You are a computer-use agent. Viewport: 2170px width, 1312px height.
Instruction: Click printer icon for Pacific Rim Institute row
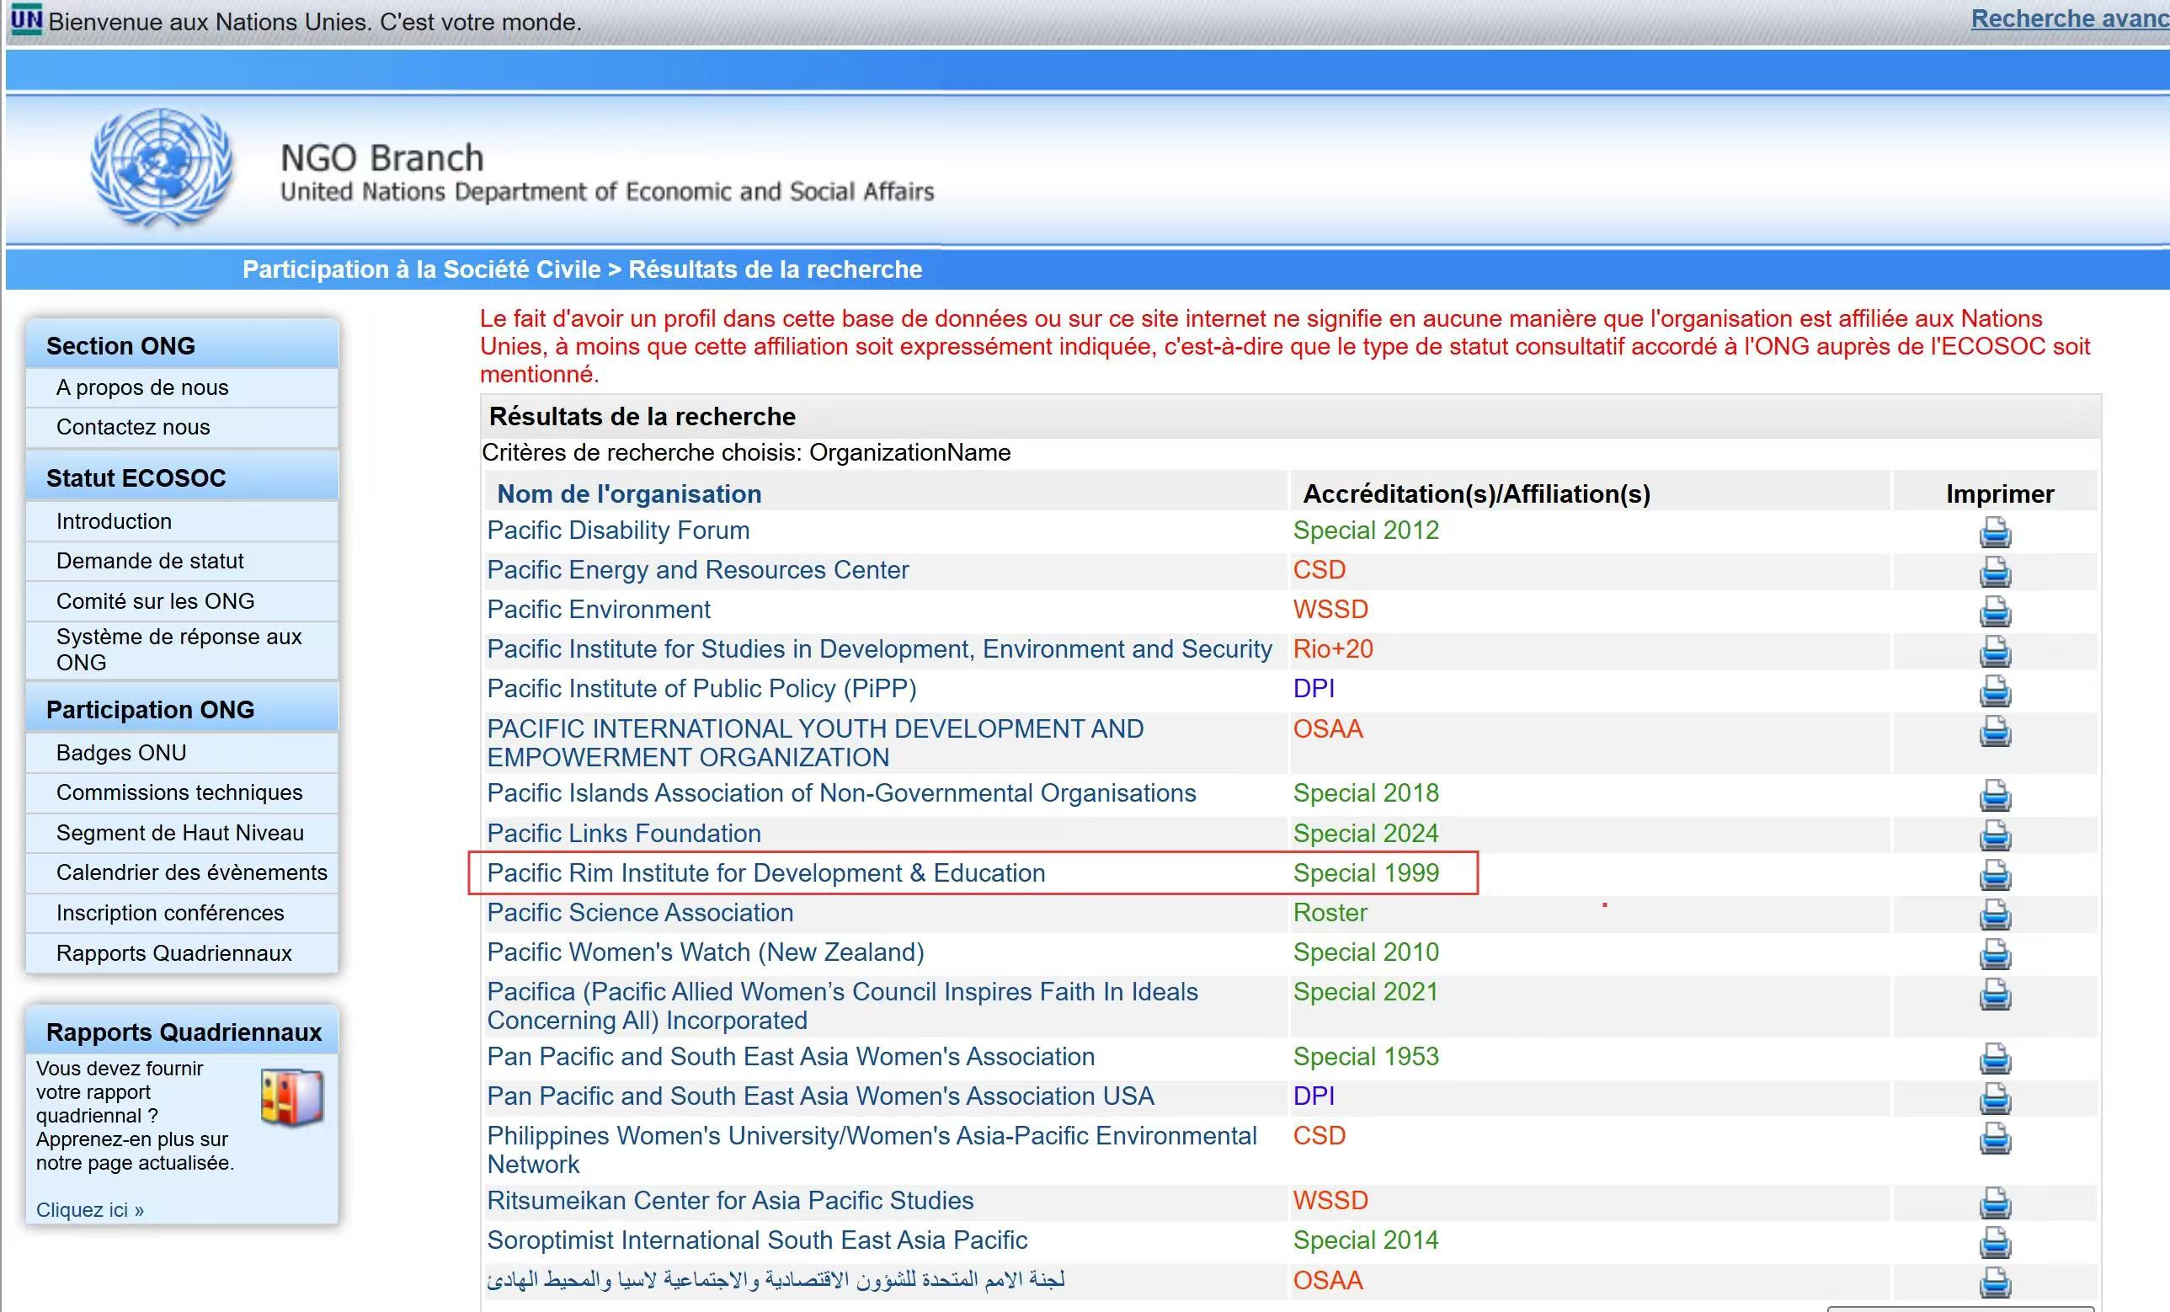pos(1995,875)
